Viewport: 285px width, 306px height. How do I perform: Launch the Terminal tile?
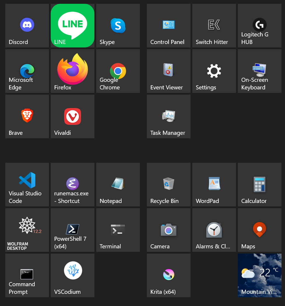[x=118, y=230]
